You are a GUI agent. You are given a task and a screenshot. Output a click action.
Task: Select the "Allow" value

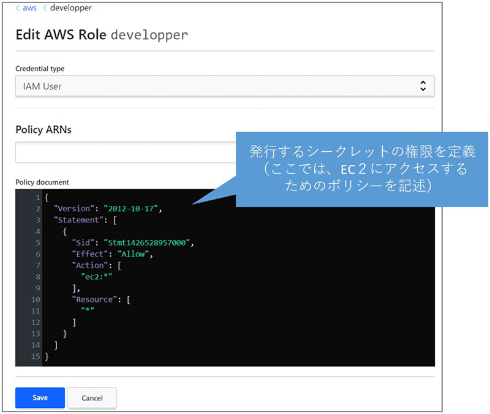(133, 254)
